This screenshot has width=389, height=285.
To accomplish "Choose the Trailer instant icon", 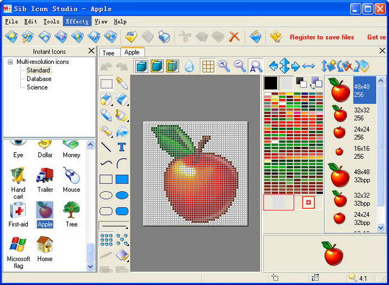I will [x=45, y=180].
